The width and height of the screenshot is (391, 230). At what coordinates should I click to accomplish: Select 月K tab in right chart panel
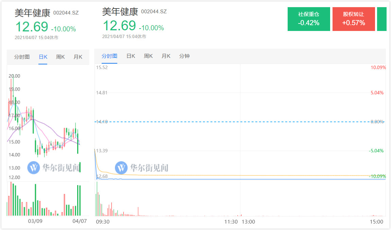click(x=166, y=56)
